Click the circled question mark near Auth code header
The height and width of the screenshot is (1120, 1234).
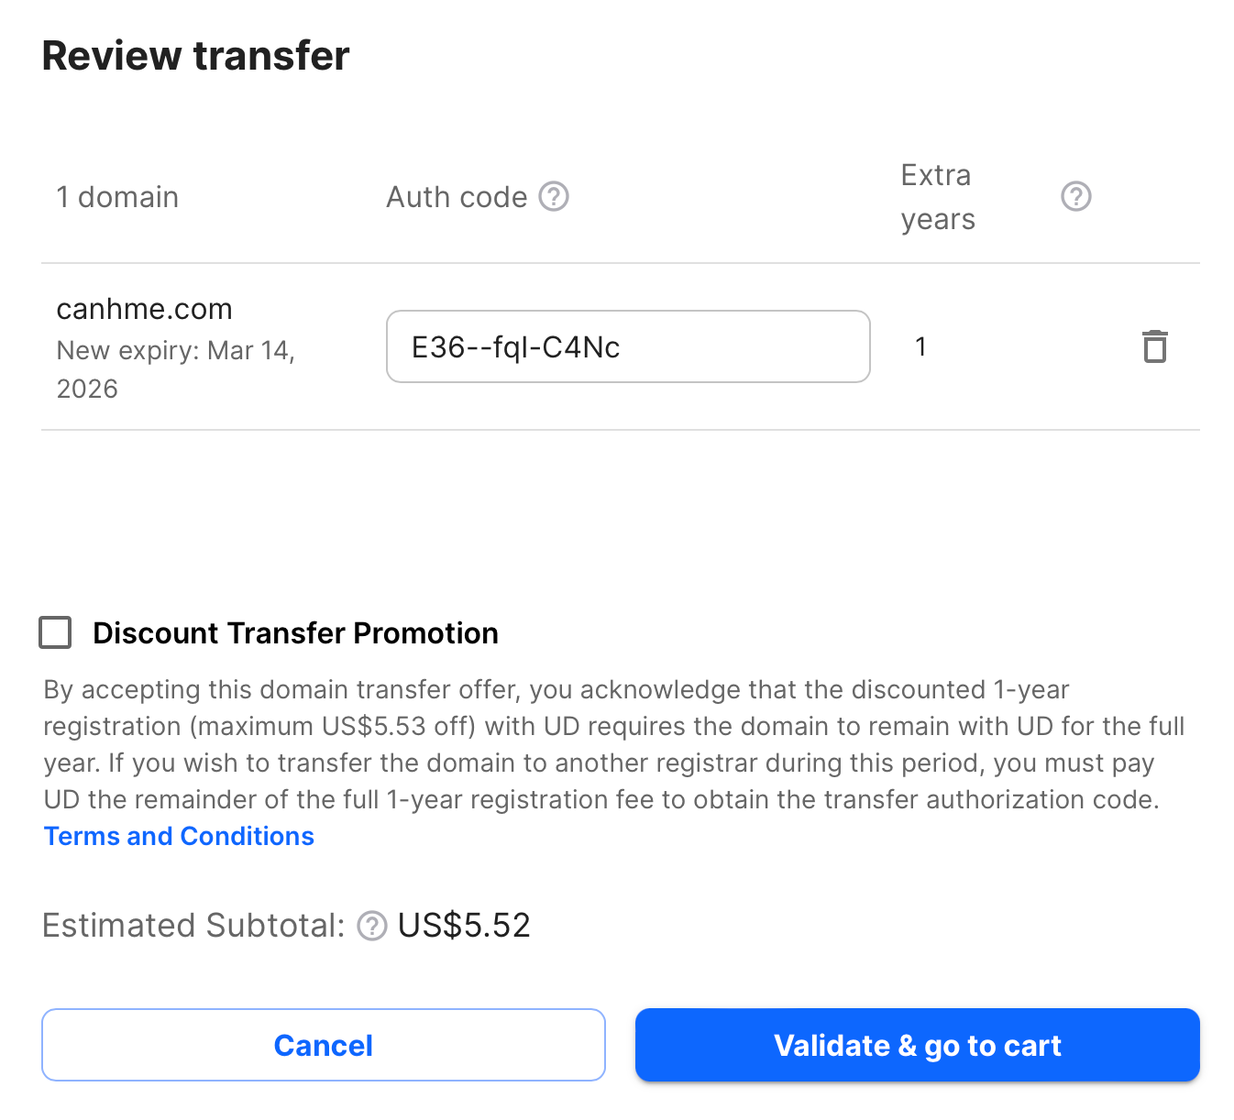pos(554,196)
